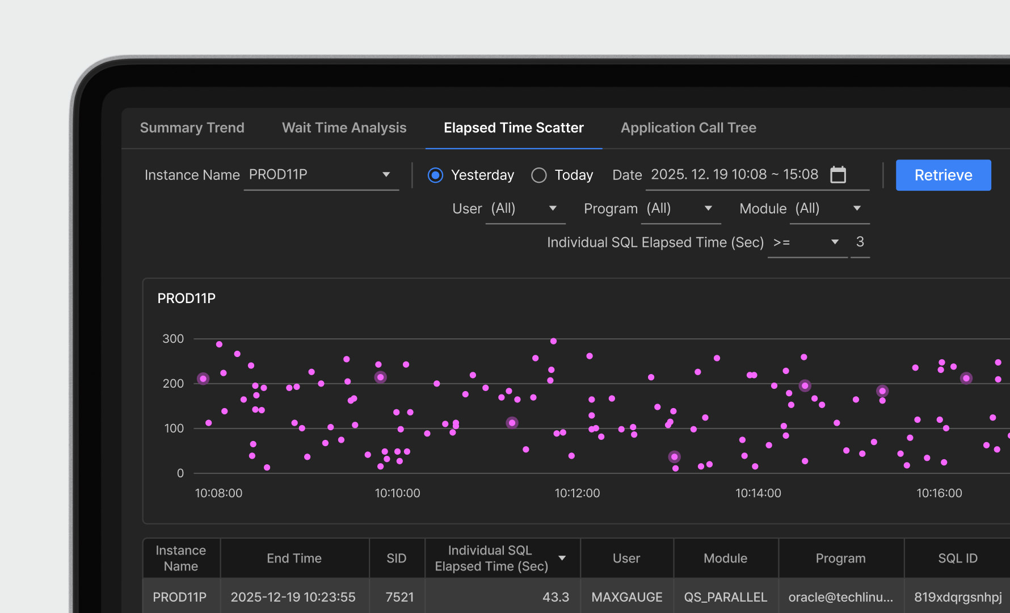Expand the Instance Name PROD11P dropdown
The width and height of the screenshot is (1010, 613).
pyautogui.click(x=386, y=175)
